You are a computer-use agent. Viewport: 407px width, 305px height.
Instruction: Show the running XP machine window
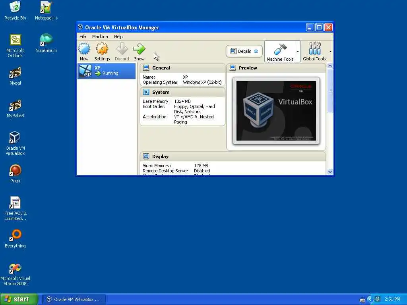[139, 52]
